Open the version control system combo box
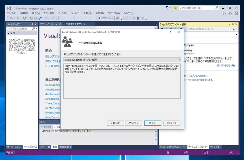This screenshot has height=160, width=244. (122, 60)
